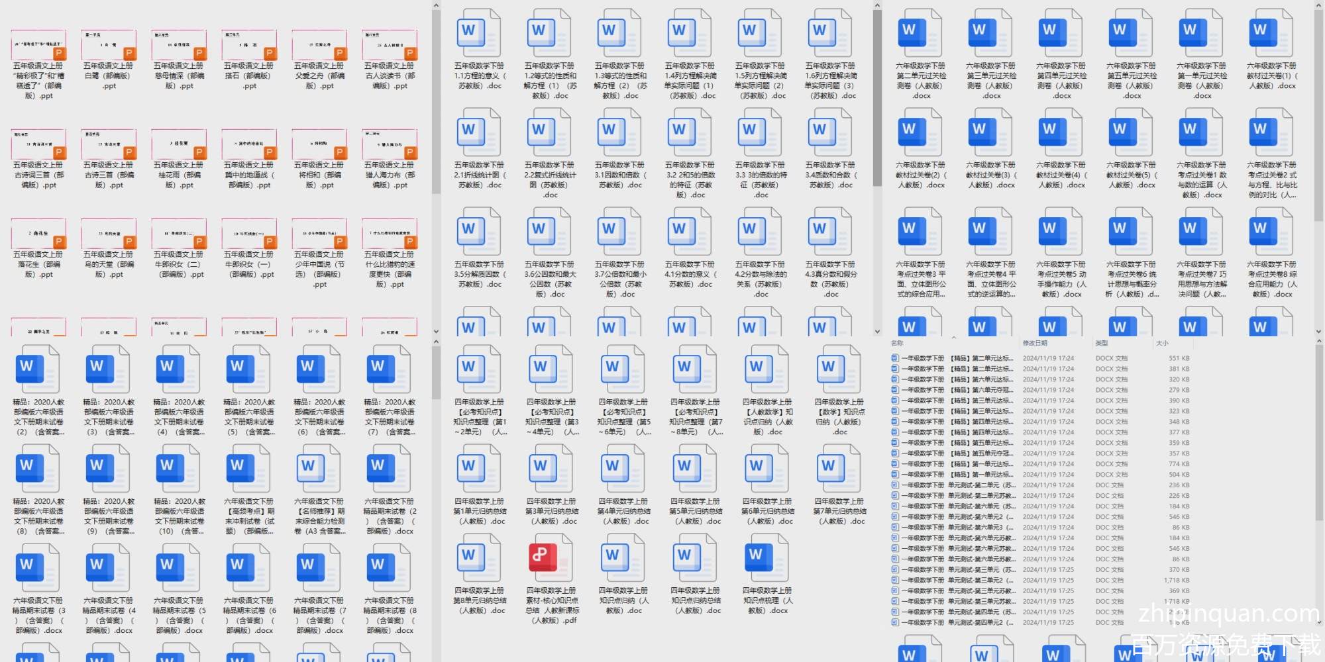Select the 落花生 ppt file thumbnail
The height and width of the screenshot is (662, 1325).
click(38, 233)
